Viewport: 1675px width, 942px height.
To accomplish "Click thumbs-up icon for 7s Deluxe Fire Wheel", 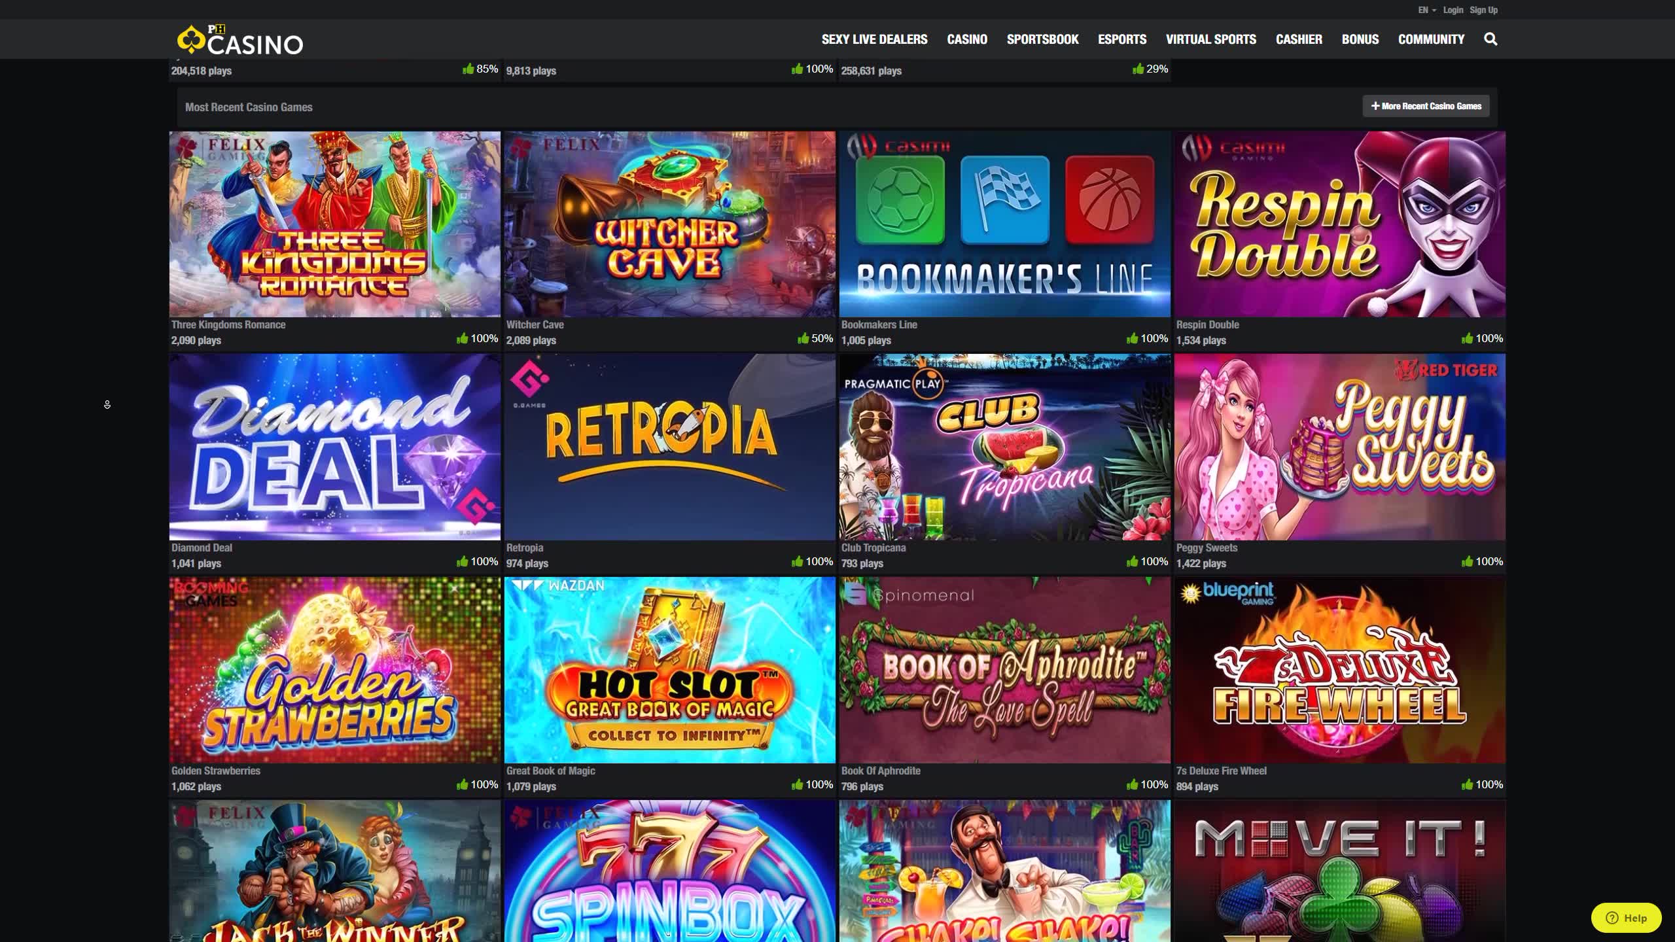I will click(x=1468, y=784).
